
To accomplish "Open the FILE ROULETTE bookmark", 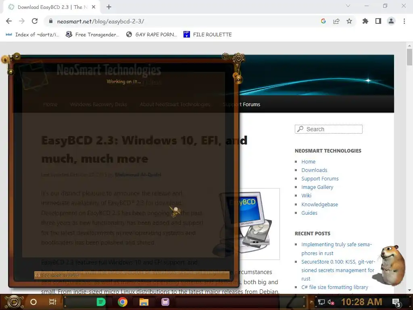I will (x=208, y=35).
